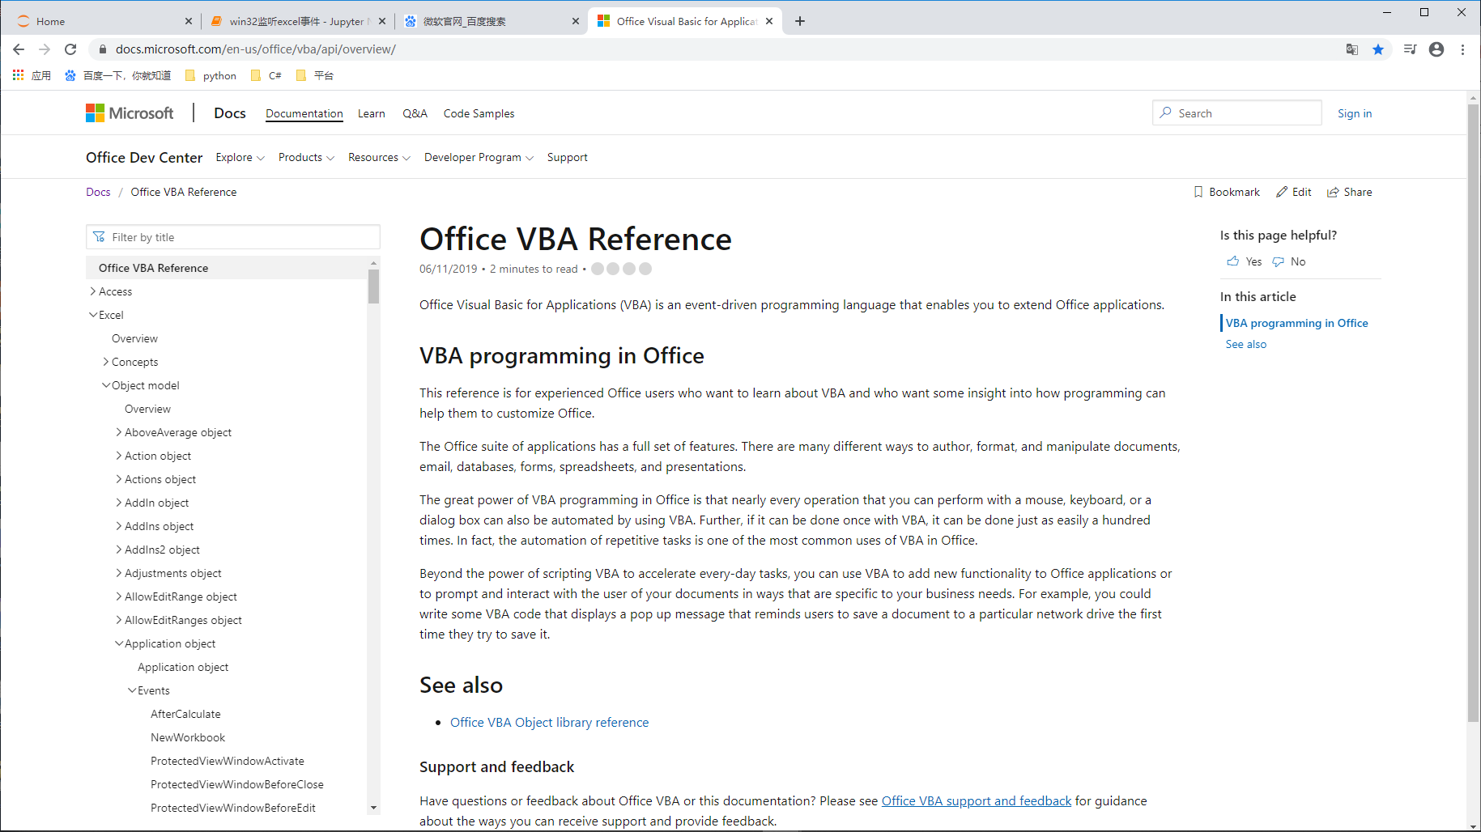Click the Edit pencil button
Screen dimensions: 1481x832
1294,192
